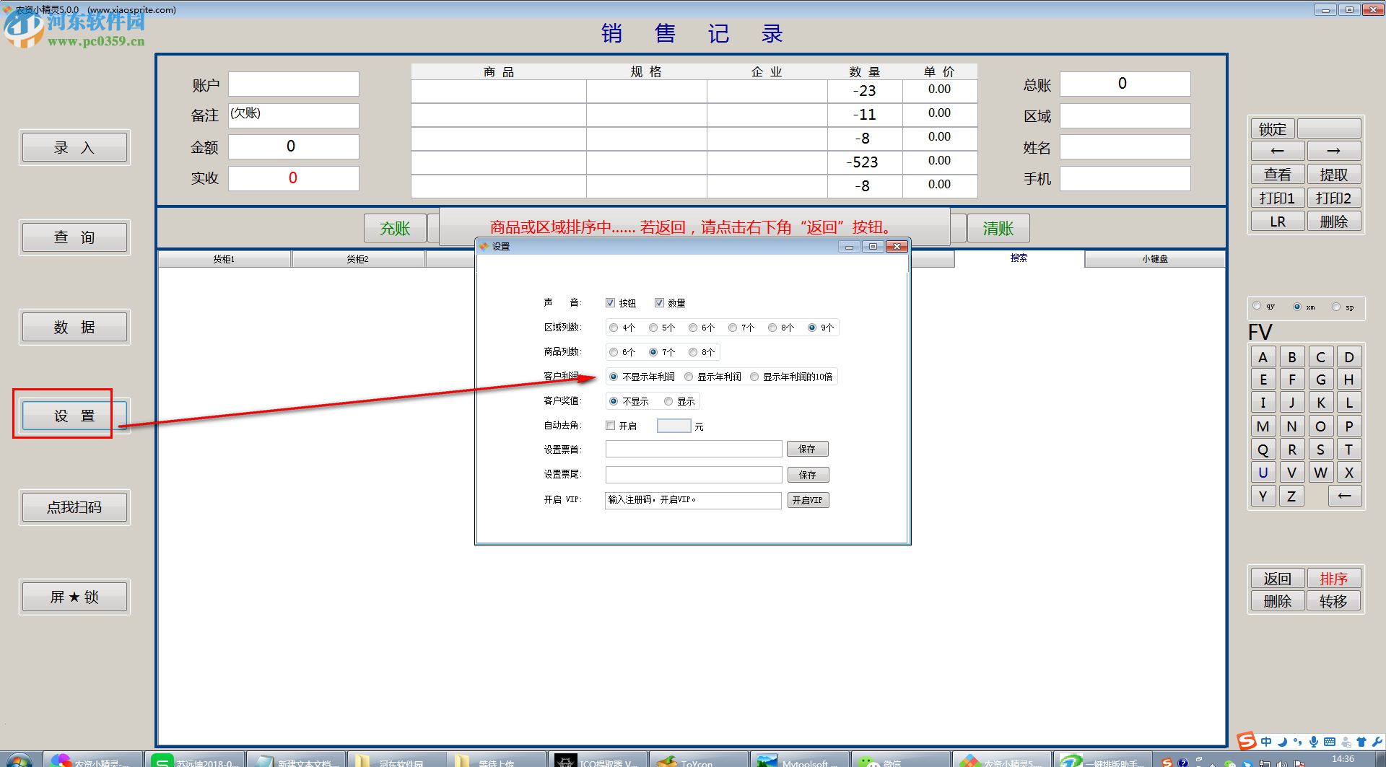The height and width of the screenshot is (767, 1386).
Task: Open the 数据 sidebar button
Action: point(74,327)
